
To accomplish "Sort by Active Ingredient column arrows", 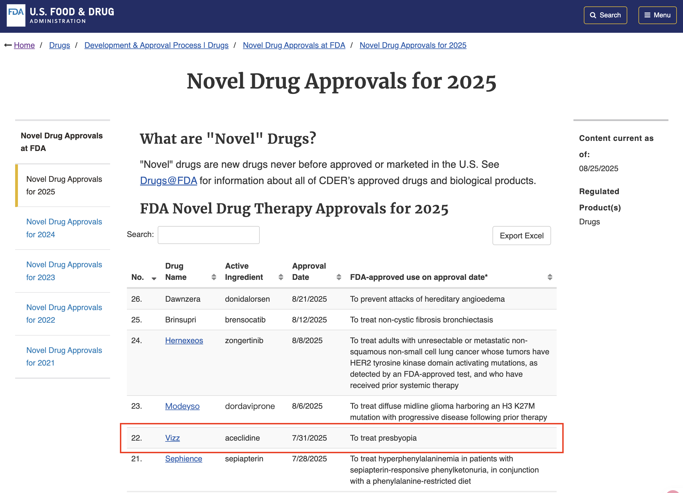I will [x=281, y=277].
